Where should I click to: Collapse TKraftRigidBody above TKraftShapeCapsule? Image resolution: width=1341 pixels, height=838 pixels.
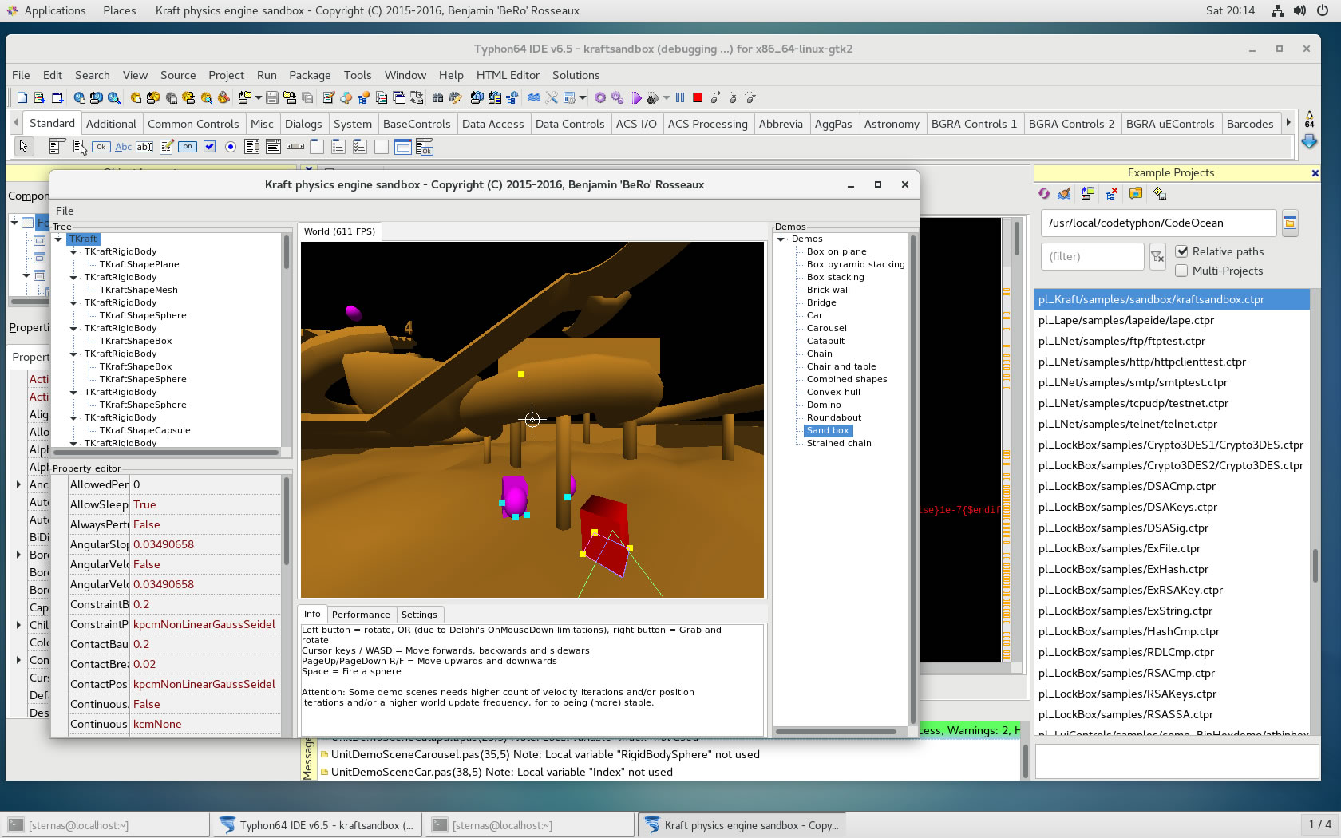pyautogui.click(x=73, y=418)
